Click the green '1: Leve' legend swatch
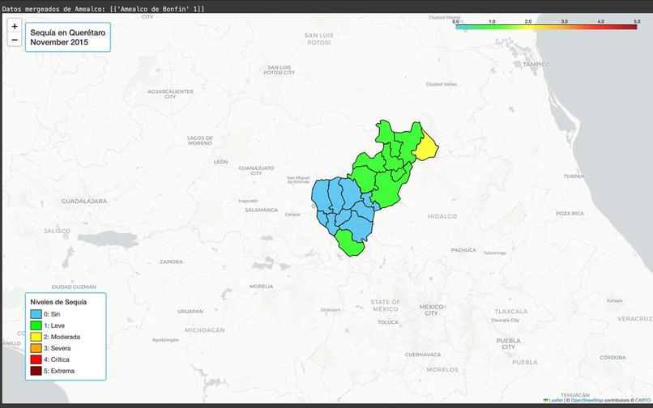The height and width of the screenshot is (408, 653). pyautogui.click(x=36, y=325)
